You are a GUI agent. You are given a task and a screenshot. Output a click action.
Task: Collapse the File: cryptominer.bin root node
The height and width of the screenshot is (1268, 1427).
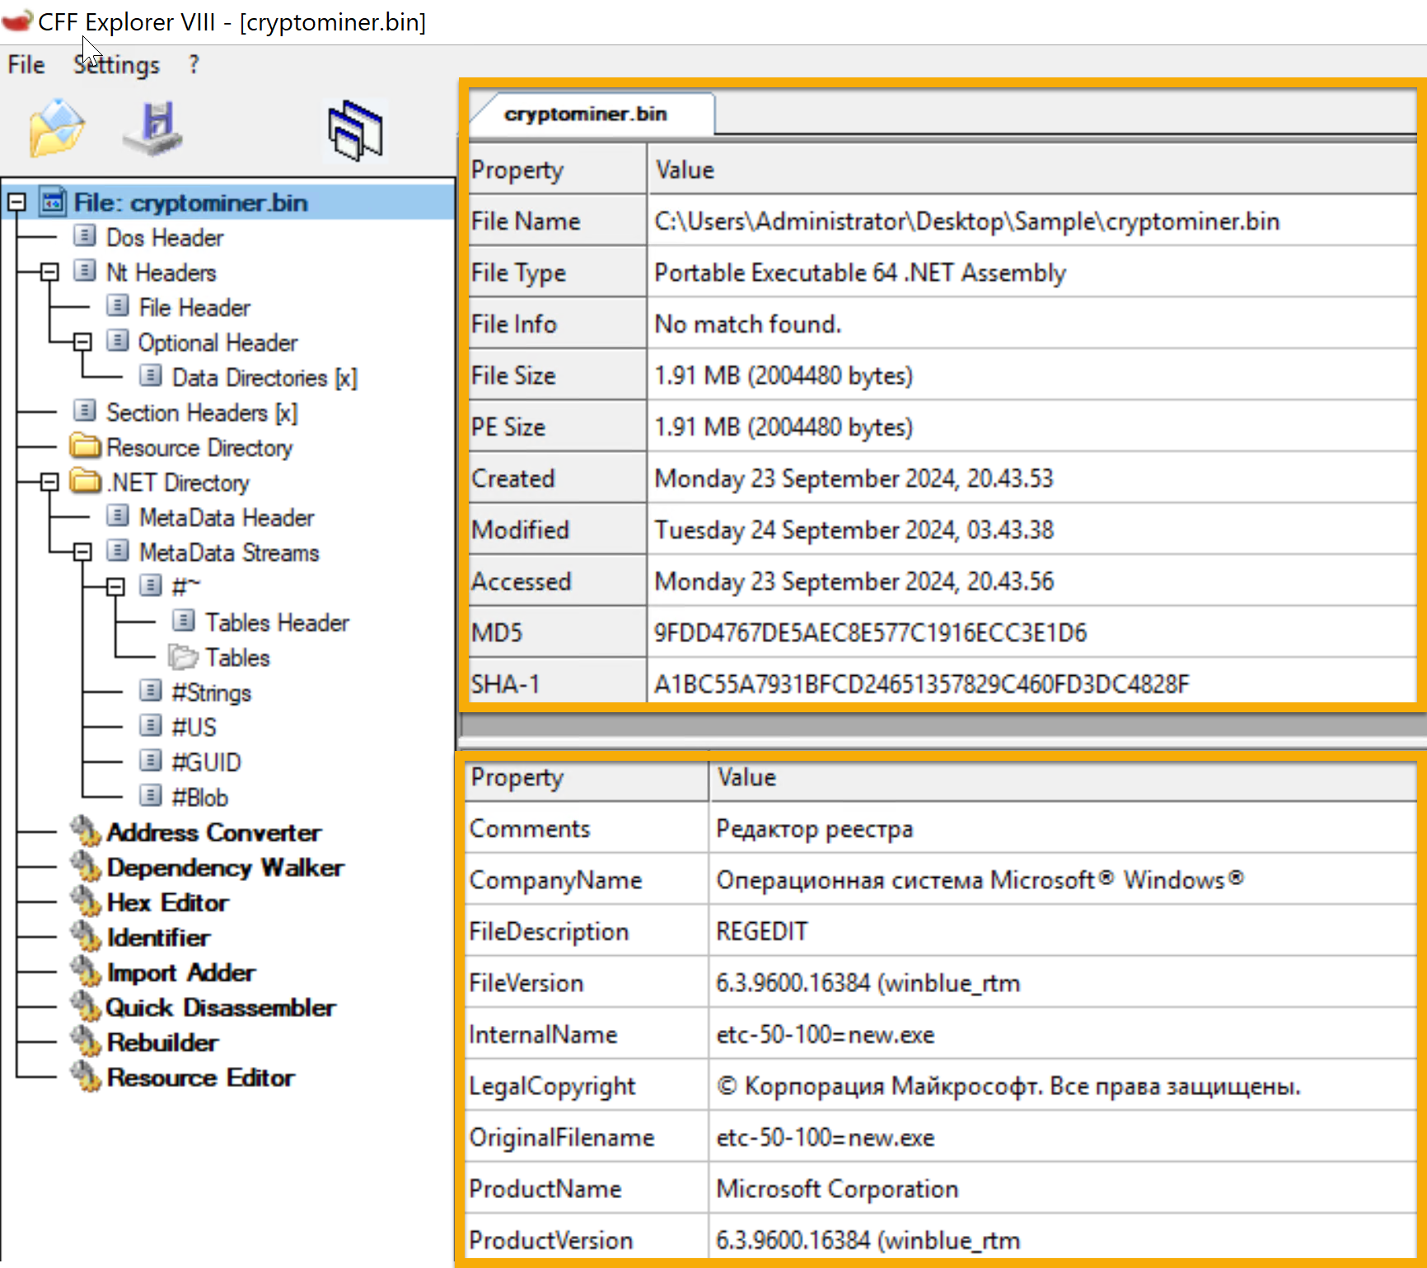click(x=16, y=202)
